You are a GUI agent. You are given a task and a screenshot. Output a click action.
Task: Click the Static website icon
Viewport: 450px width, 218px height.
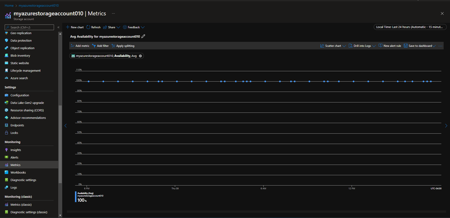6,63
